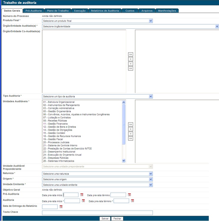The image size is (219, 221).
Task: Open calendar for Auditoria end date
Action: [x=133, y=201]
